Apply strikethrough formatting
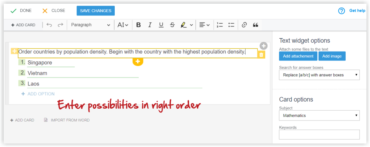Image resolution: width=370 pixels, height=147 pixels. click(172, 25)
